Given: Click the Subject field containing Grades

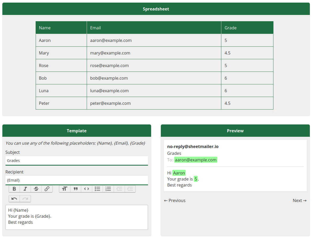Looking at the screenshot, I should [76, 161].
